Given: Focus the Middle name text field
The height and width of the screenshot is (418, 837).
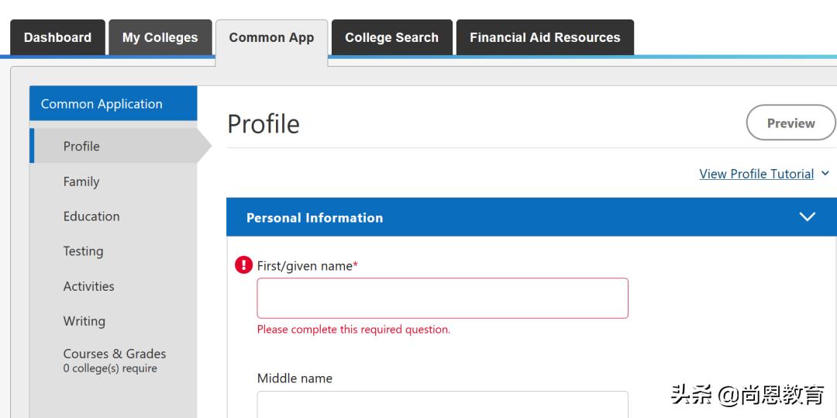Looking at the screenshot, I should pos(442,404).
